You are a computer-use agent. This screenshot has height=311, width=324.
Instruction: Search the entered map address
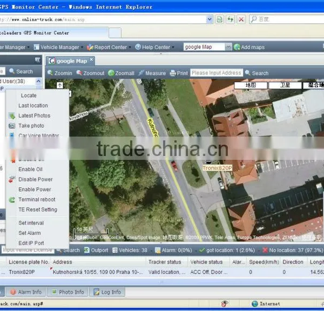(257, 73)
